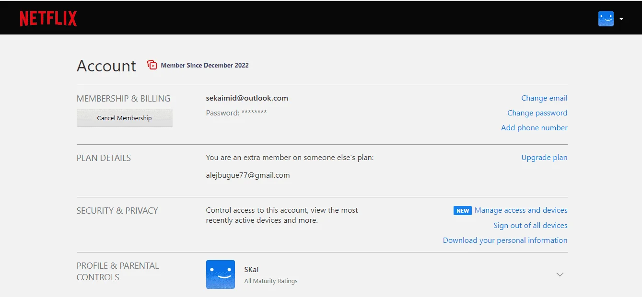Click the Control access description text

[282, 215]
